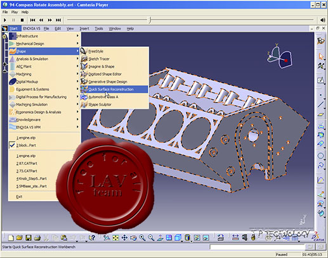Expand the Machining submenu arrow
The width and height of the screenshot is (328, 258).
tap(77, 74)
